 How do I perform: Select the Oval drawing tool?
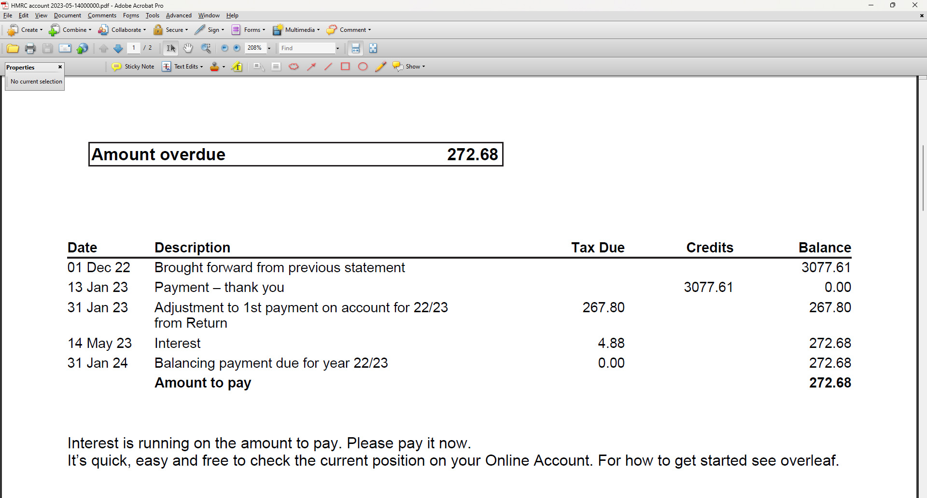[x=363, y=67]
